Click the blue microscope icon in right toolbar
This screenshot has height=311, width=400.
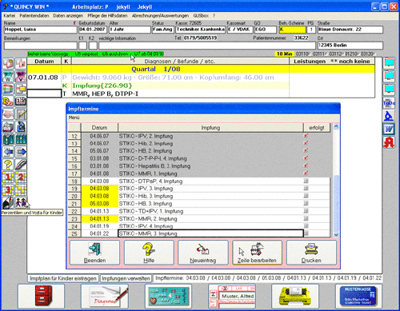pos(389,116)
